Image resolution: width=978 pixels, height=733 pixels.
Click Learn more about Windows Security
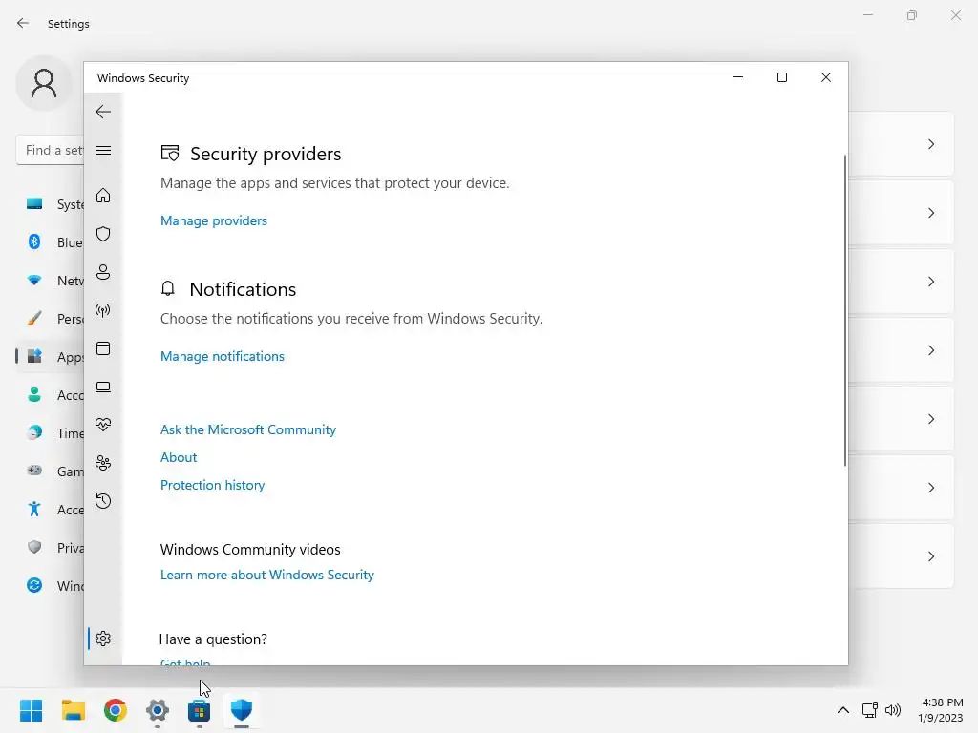pos(267,575)
